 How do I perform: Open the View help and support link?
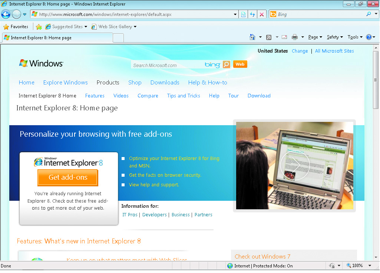[154, 184]
